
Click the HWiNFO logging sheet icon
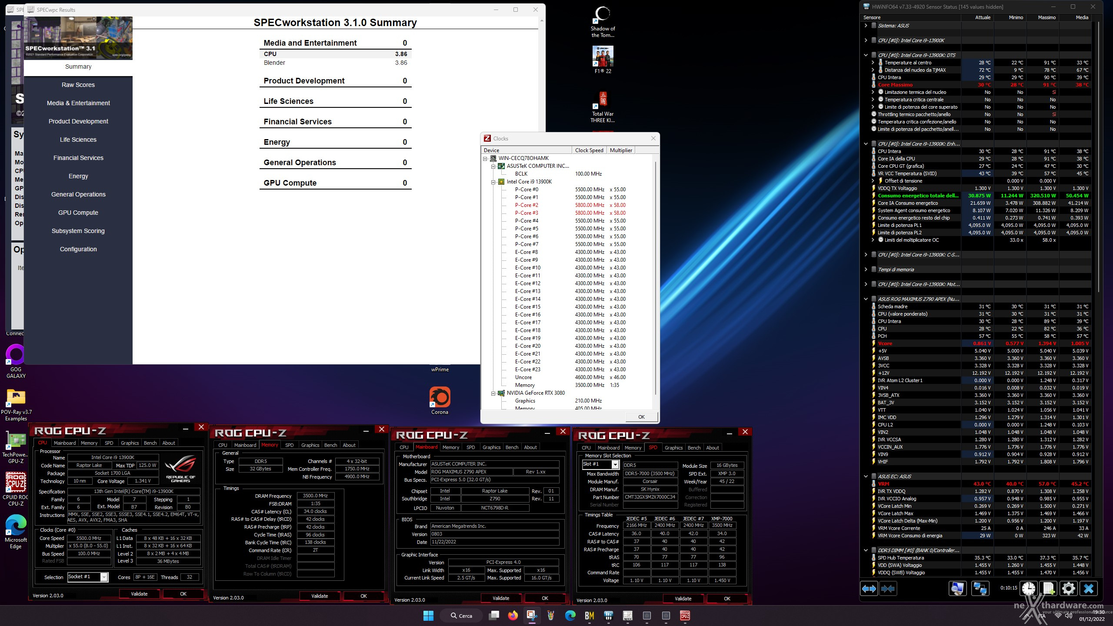1049,589
